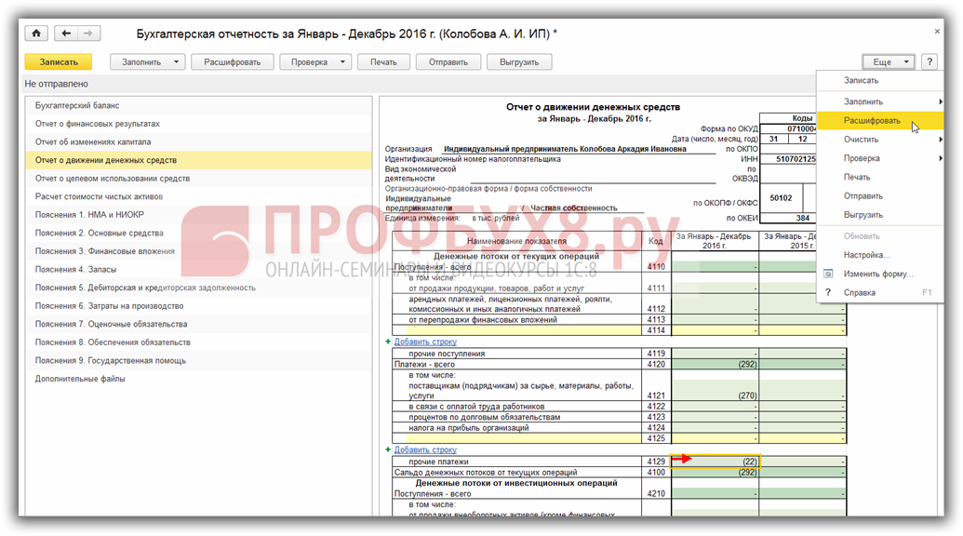Open Дополнительные файлы section
963x536 pixels.
point(198,379)
